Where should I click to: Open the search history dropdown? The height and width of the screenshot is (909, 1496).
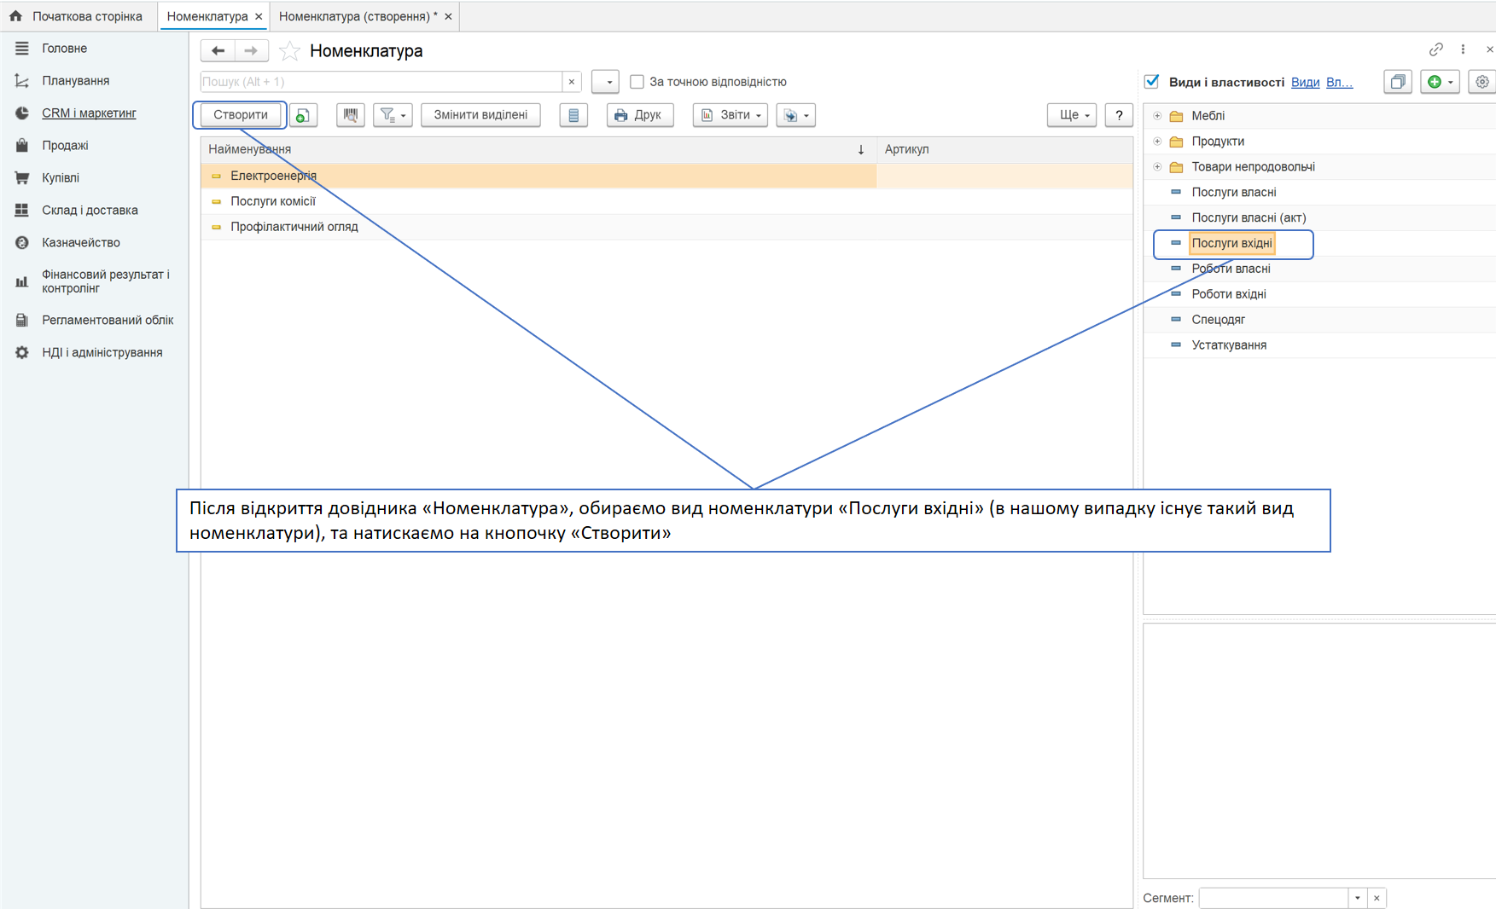point(605,82)
